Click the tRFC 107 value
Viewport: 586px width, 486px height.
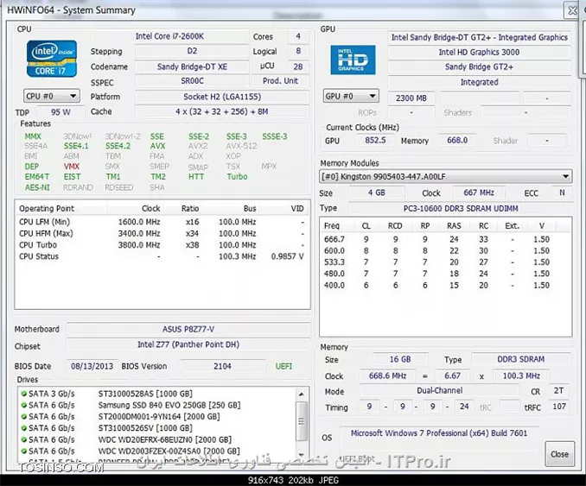[x=558, y=407]
